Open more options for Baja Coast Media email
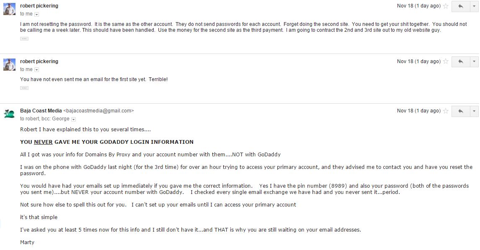The height and width of the screenshot is (250, 480). coord(474,111)
